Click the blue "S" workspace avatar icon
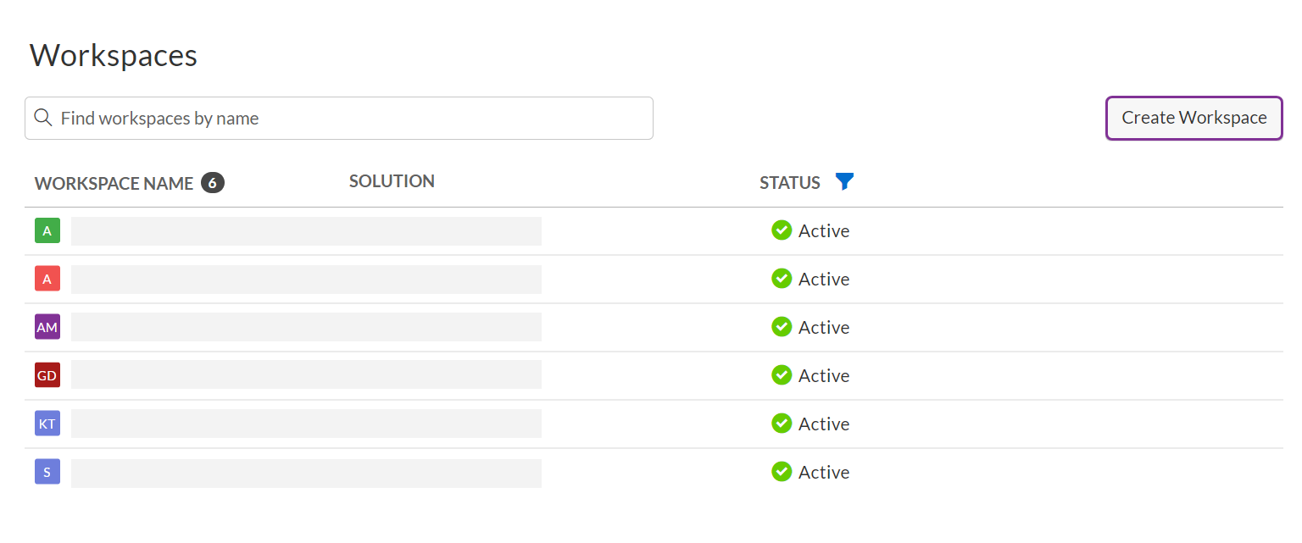 (47, 471)
